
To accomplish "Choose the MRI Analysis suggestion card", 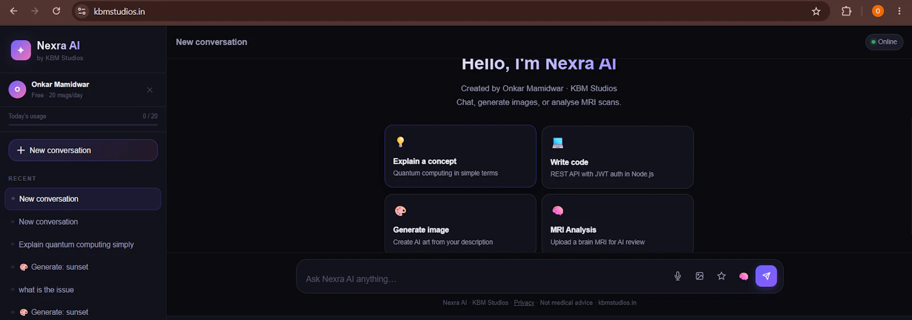I will (617, 224).
